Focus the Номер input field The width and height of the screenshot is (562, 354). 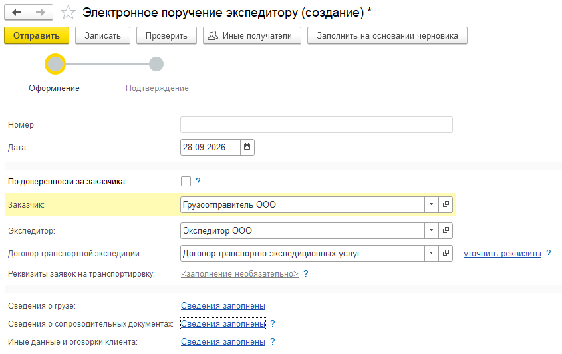tap(317, 125)
